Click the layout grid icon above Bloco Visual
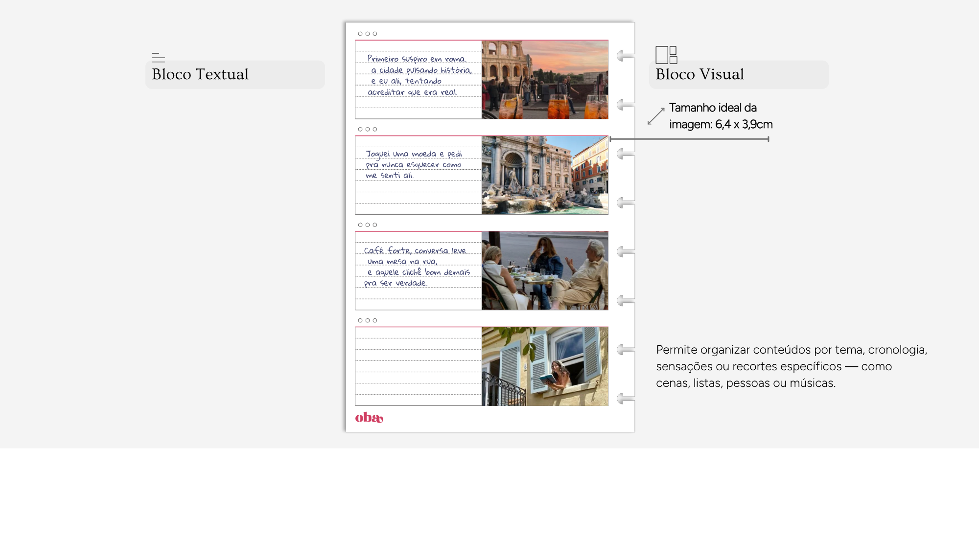 tap(666, 55)
